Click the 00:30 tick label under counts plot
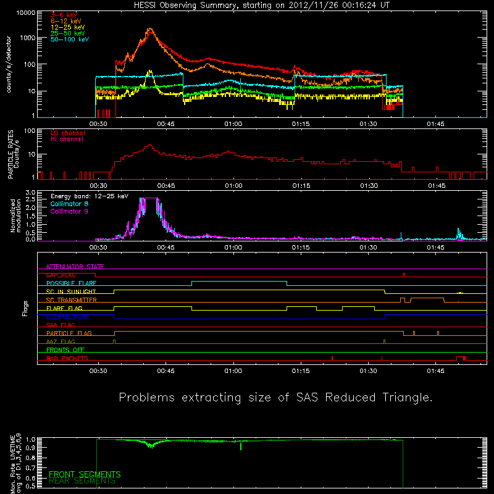Image resolution: width=494 pixels, height=494 pixels. [x=98, y=124]
